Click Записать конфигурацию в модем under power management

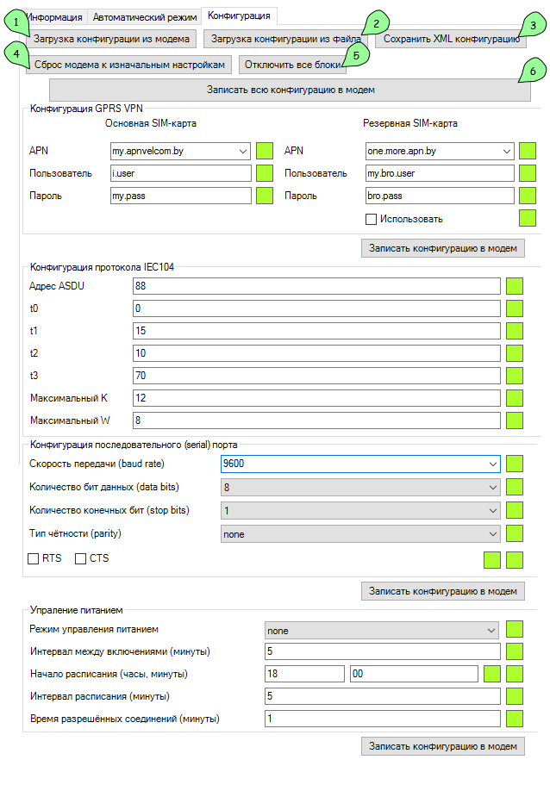coord(443,746)
